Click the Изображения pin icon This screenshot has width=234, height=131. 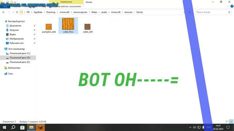[x=34, y=39]
